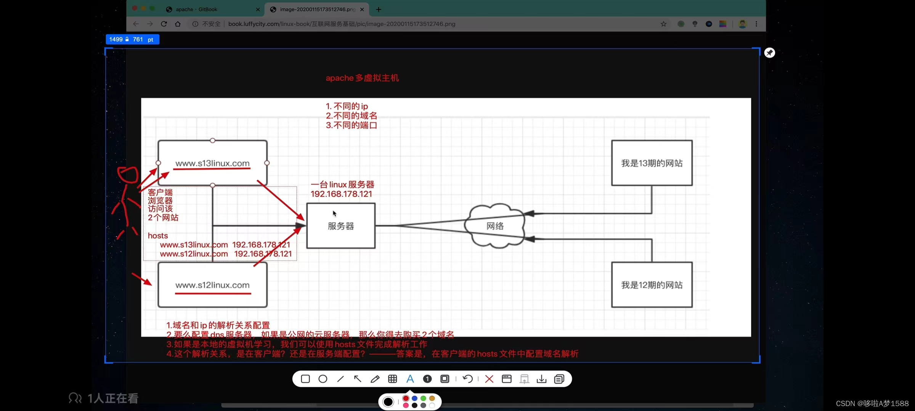The image size is (915, 411).
Task: Pick the pencil freehand tool
Action: coord(375,379)
